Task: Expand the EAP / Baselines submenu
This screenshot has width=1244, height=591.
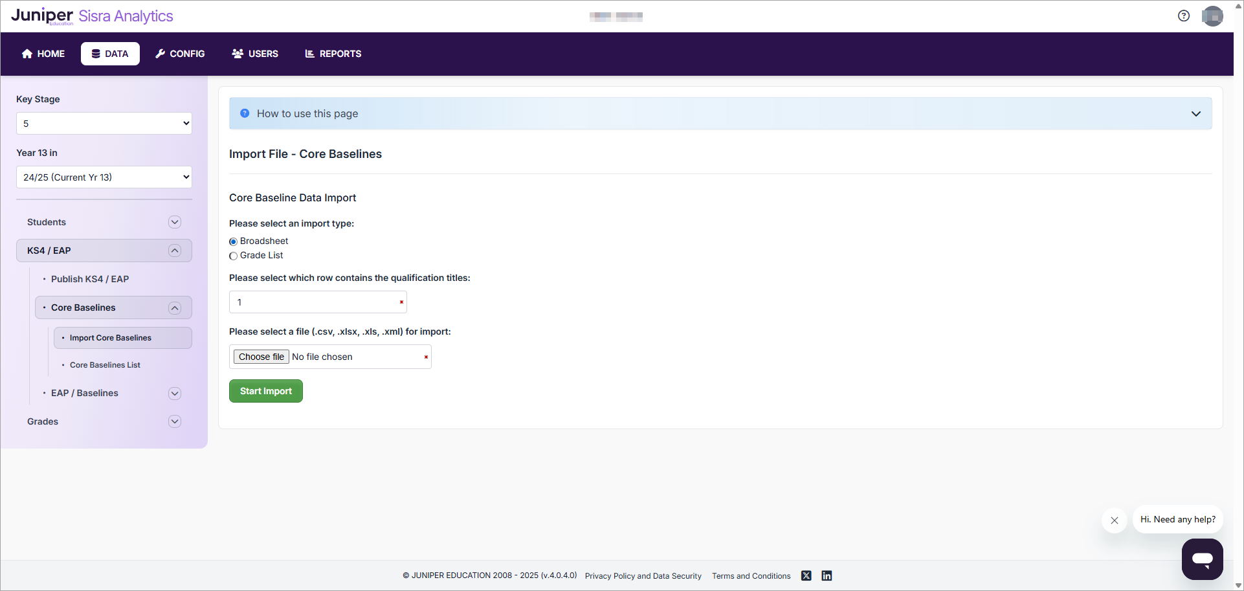Action: [x=174, y=394]
